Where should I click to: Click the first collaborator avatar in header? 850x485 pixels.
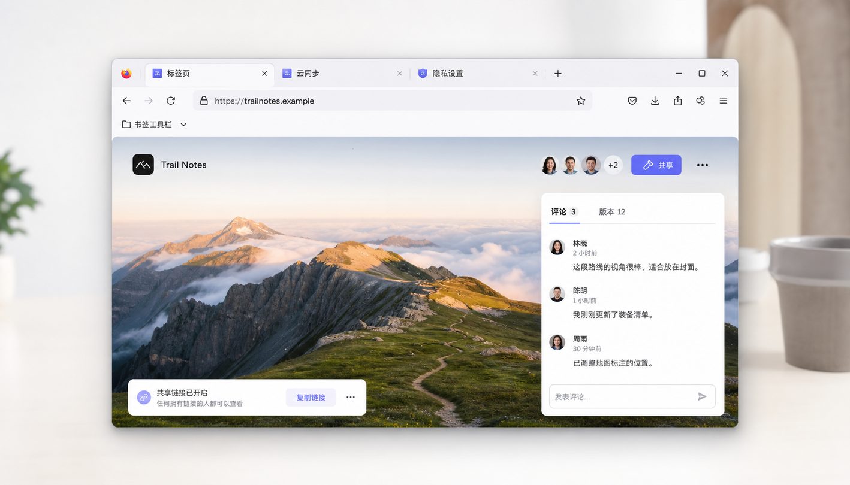pos(550,165)
